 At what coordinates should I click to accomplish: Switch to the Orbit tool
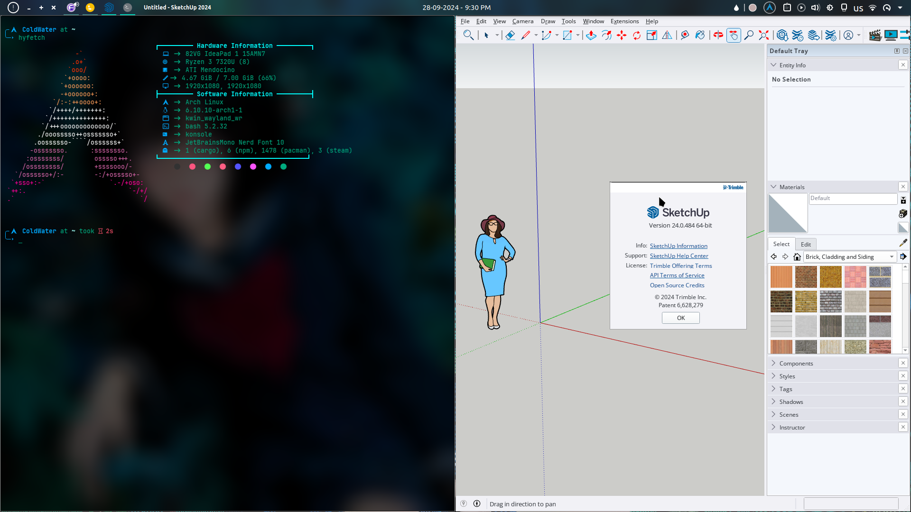(718, 35)
